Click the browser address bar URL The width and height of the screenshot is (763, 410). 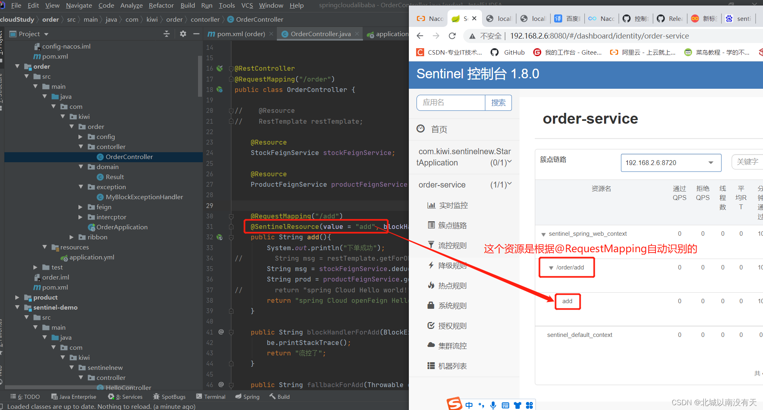tap(599, 36)
